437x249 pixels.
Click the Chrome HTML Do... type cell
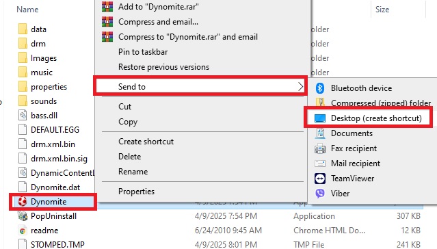329,231
